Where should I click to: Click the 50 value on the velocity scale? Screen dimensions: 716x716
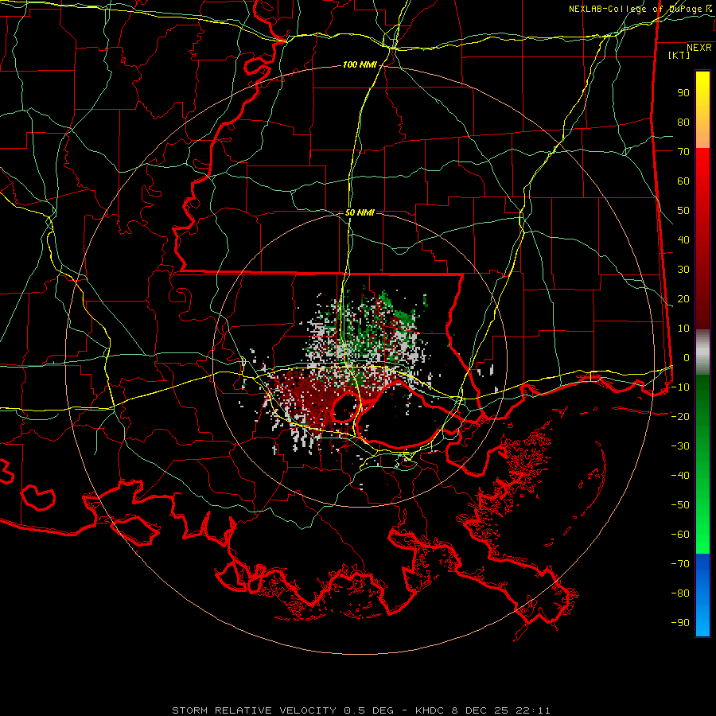(x=683, y=211)
